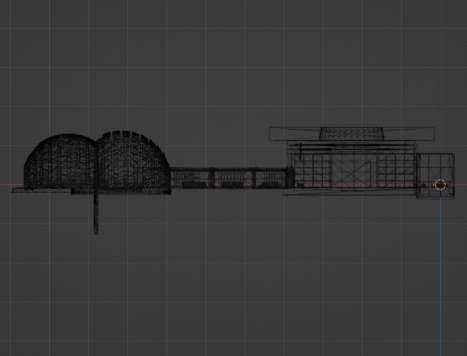The width and height of the screenshot is (467, 356).
Task: Click the 3D cursor crosshair circle
Action: 440,185
